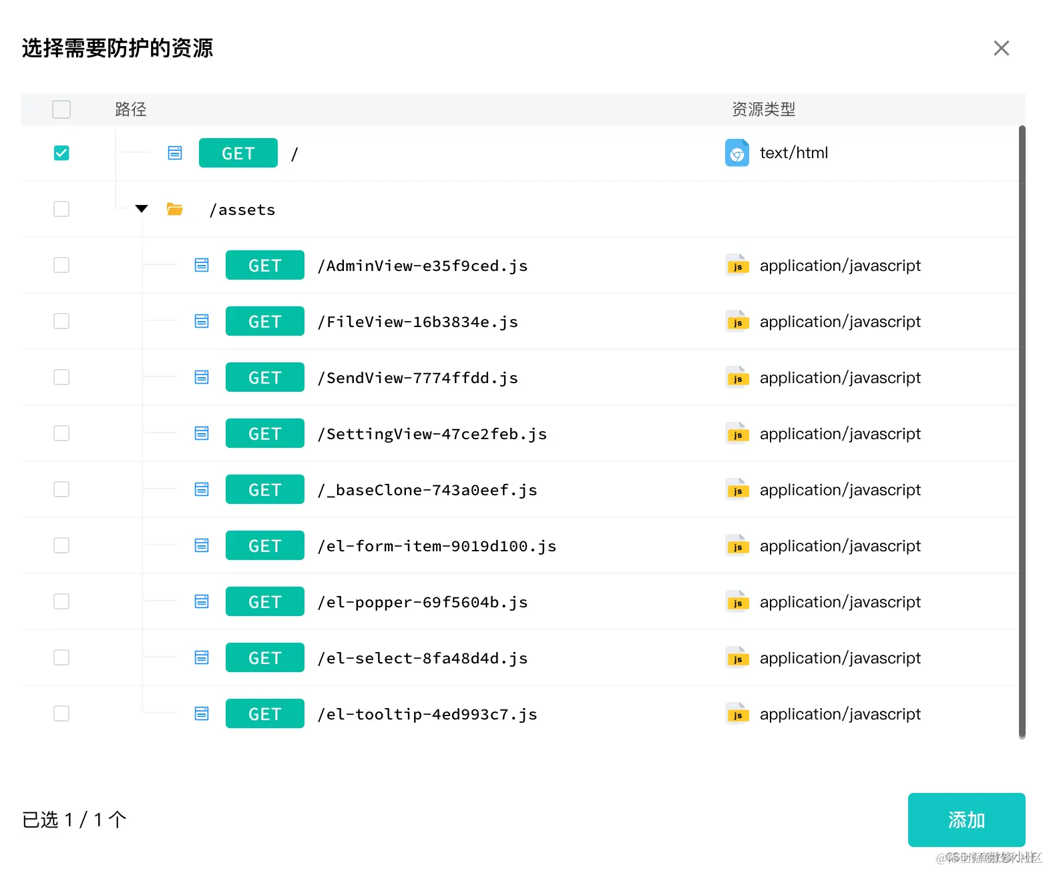Click the JS file icon in the _baseClone row
Screen dimensions: 1047x869
[737, 489]
